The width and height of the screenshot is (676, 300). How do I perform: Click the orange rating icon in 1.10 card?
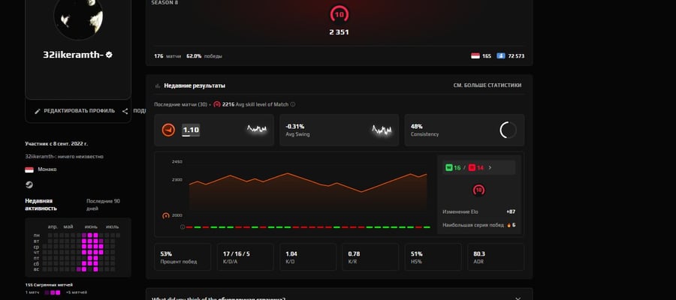tap(168, 130)
